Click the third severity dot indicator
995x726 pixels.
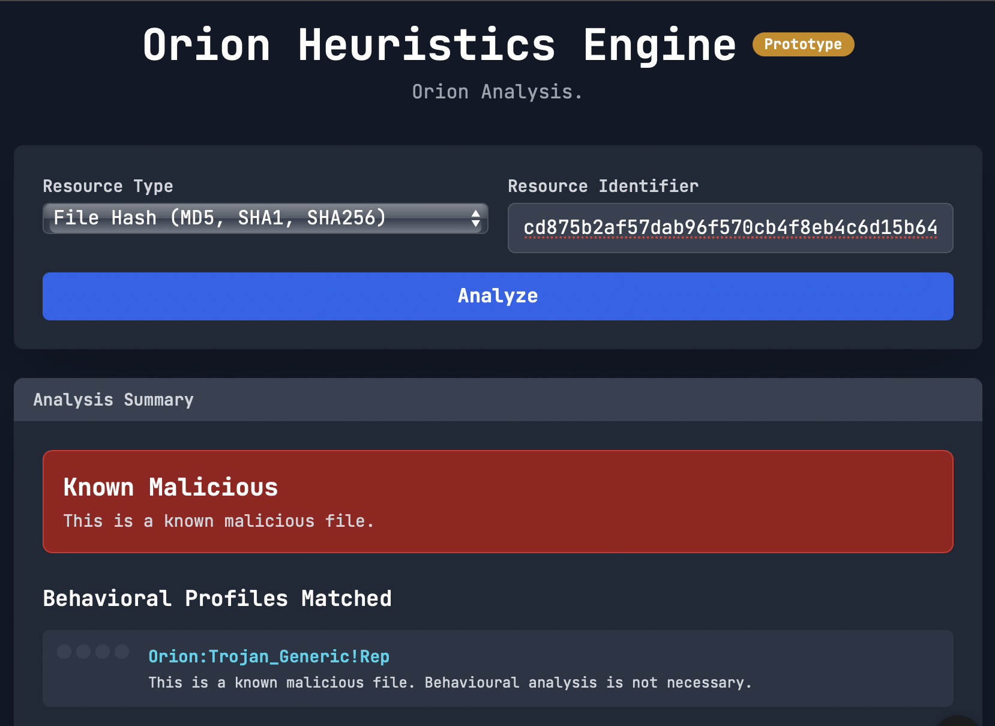103,652
